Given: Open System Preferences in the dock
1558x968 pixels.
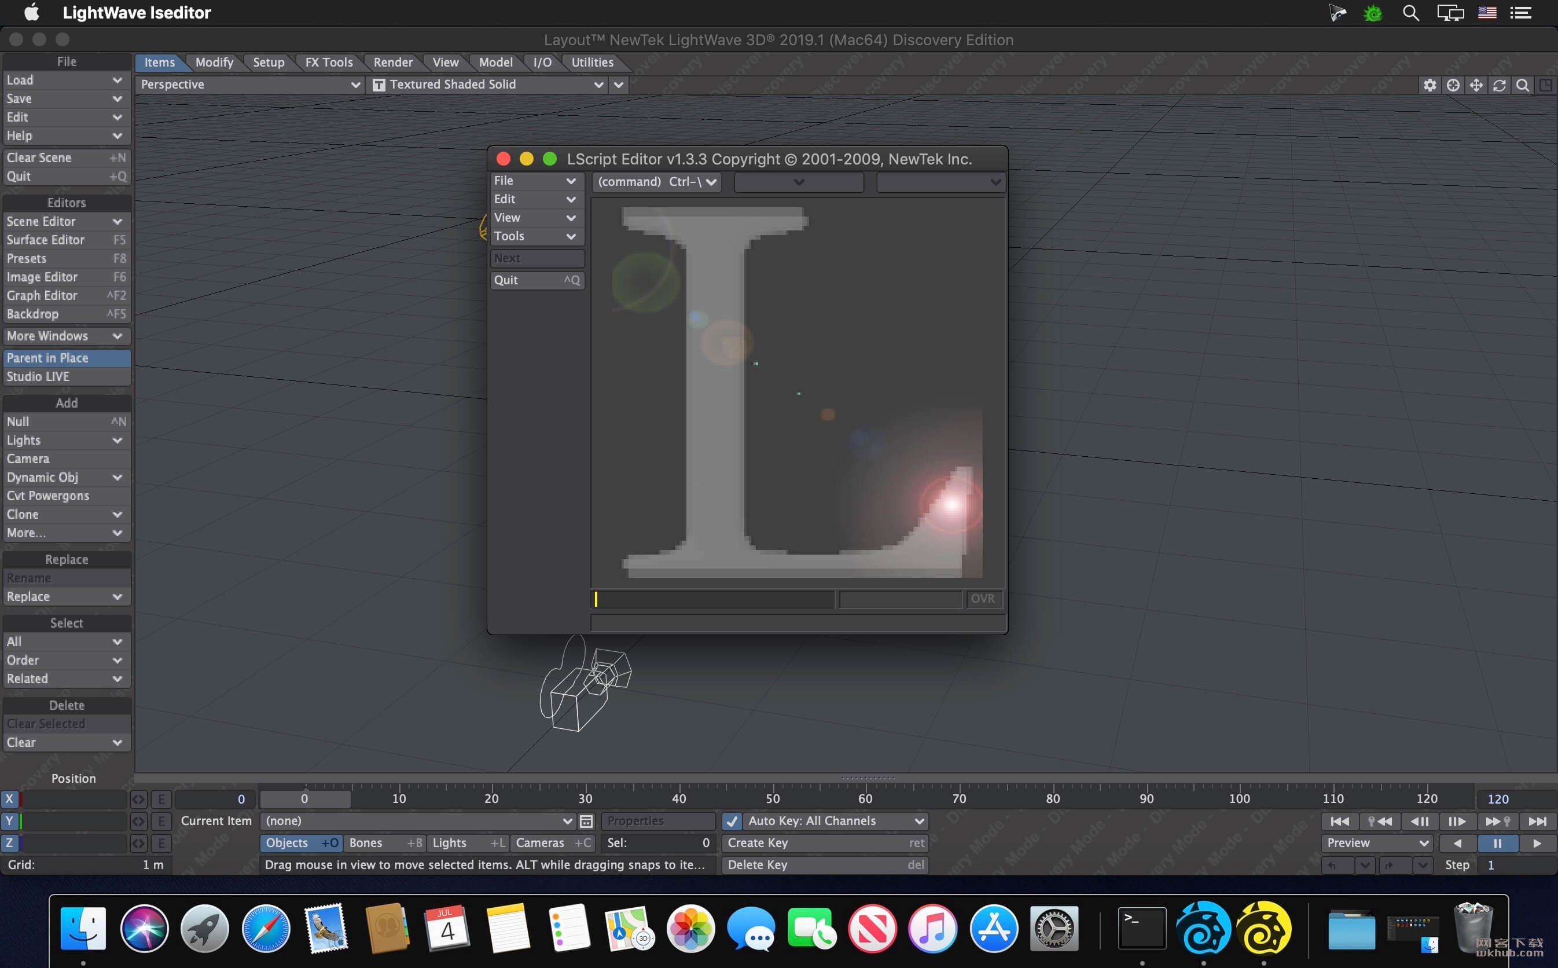Looking at the screenshot, I should click(x=1054, y=928).
